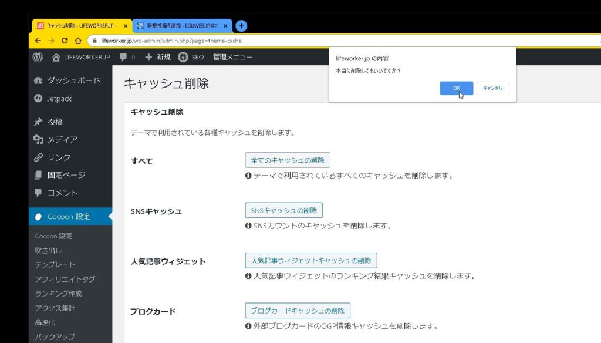Open the 吹き出し submenu link
The width and height of the screenshot is (601, 343).
tap(49, 250)
